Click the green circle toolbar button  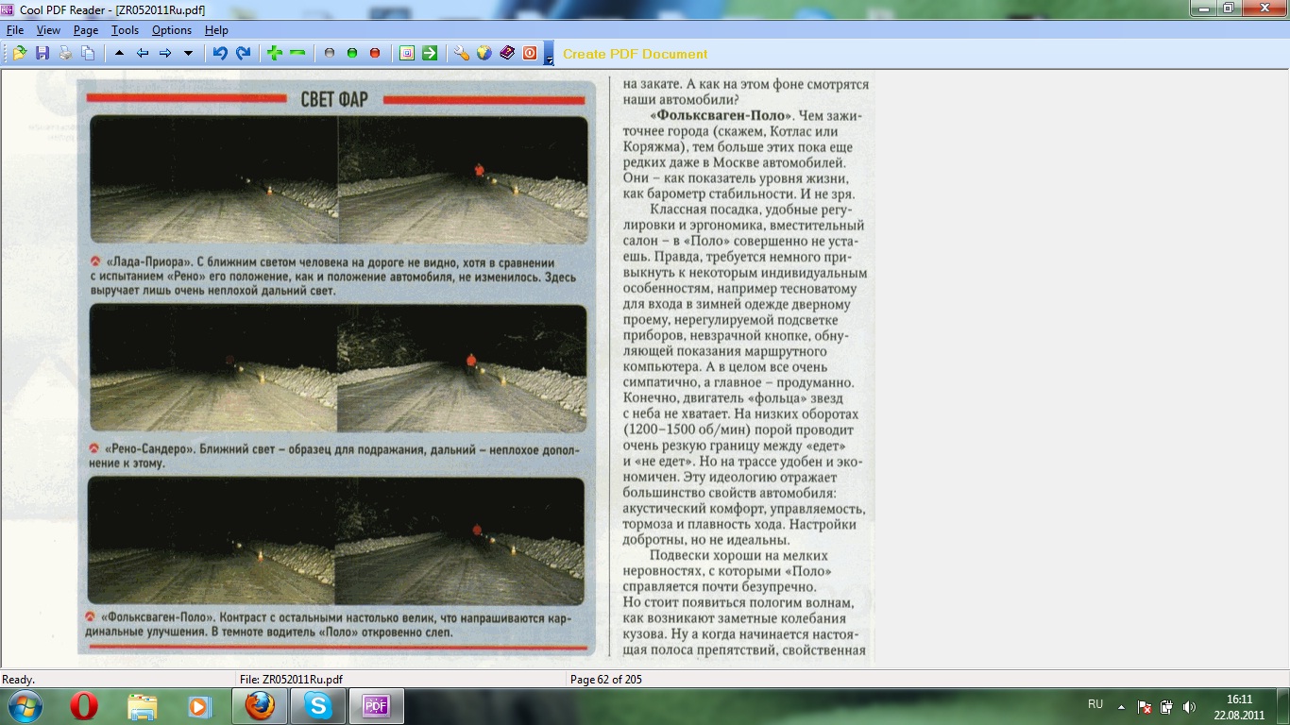pos(352,54)
